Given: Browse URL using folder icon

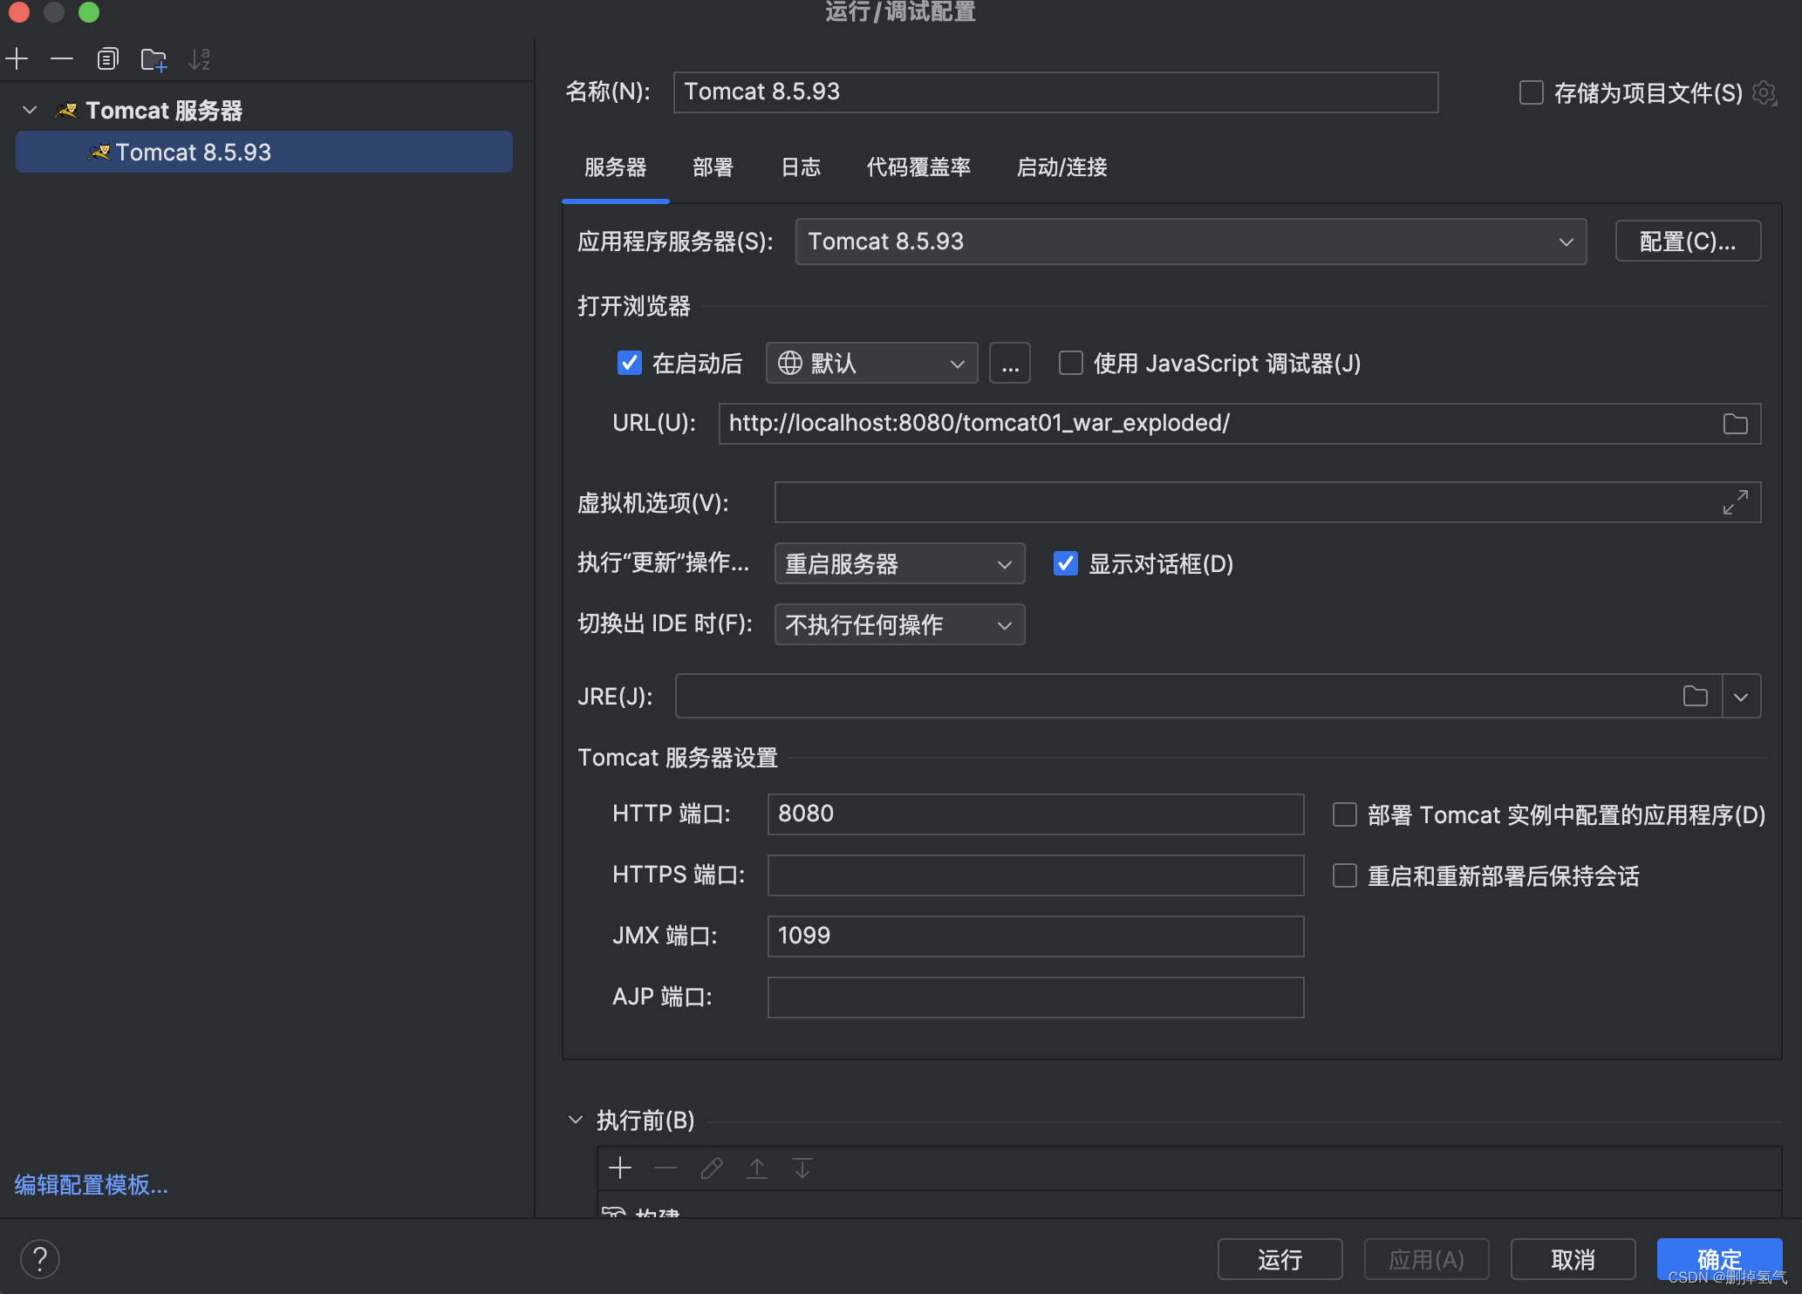Looking at the screenshot, I should (x=1736, y=424).
